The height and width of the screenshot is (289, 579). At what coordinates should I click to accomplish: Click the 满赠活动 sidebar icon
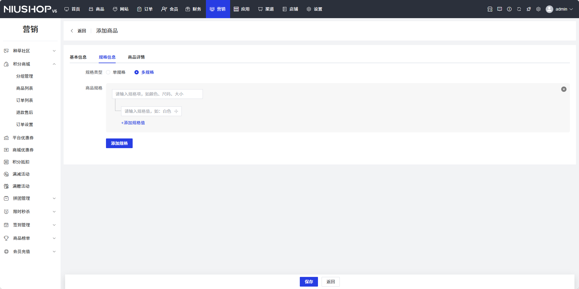[x=6, y=186]
